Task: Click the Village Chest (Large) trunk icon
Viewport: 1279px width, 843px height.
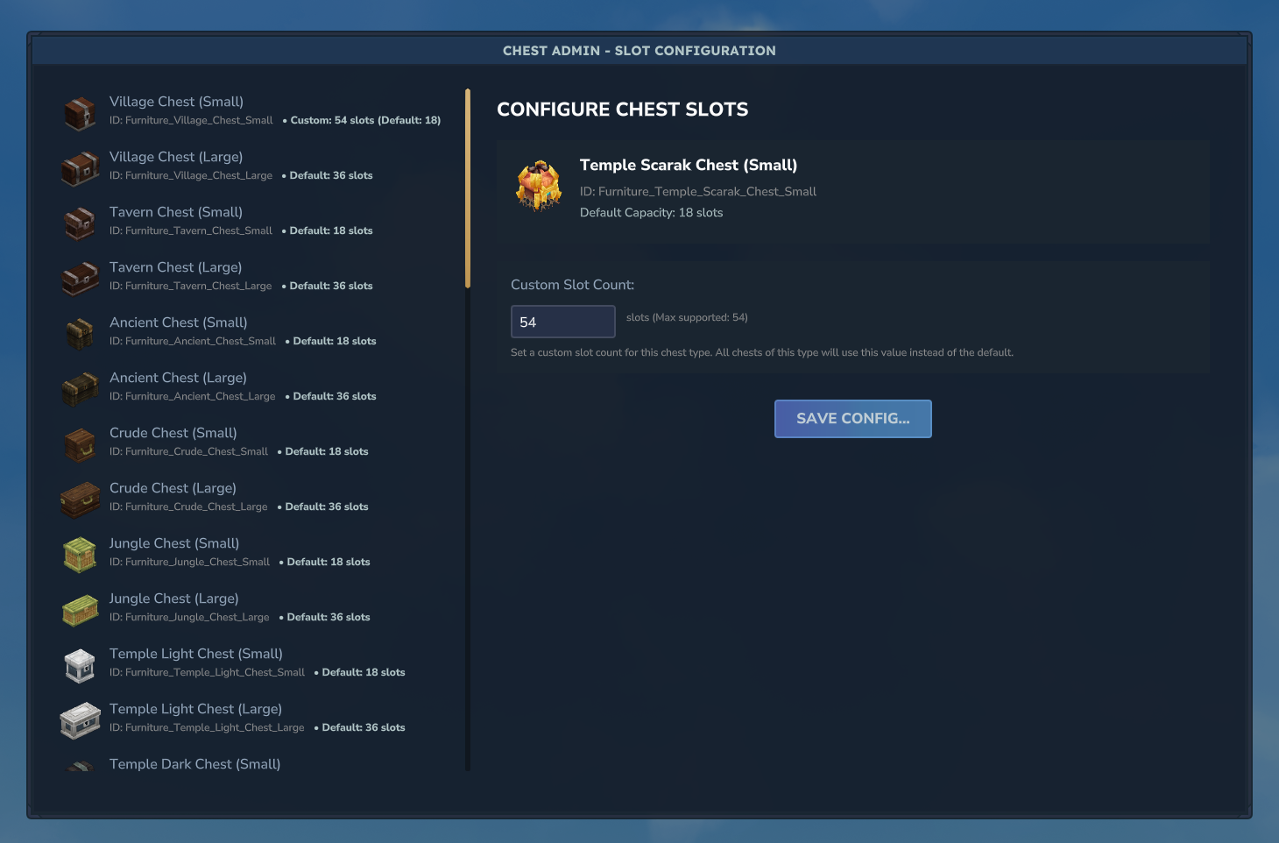Action: [80, 167]
